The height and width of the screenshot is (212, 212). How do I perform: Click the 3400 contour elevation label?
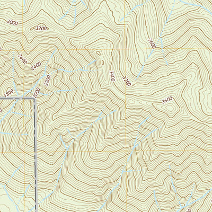112,76
